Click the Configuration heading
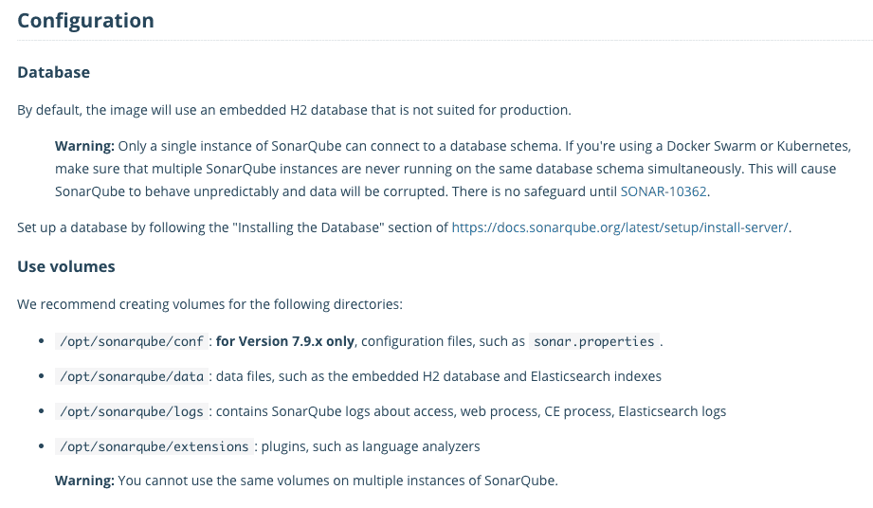This screenshot has height=508, width=873. point(85,21)
